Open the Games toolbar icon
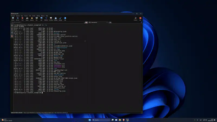 pyautogui.click(x=27, y=19)
